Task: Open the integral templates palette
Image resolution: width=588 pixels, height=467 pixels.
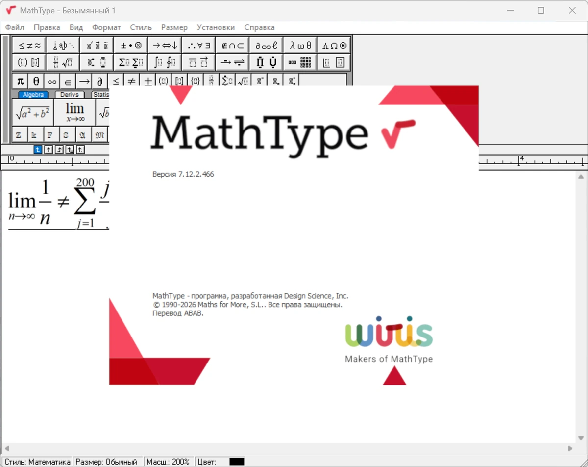Action: point(165,62)
